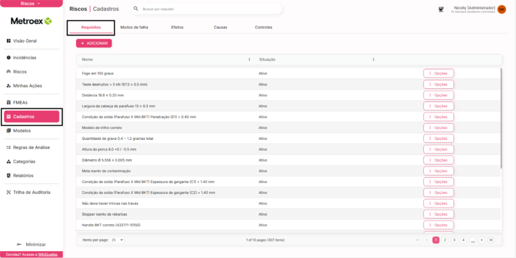Open FMEAs in the sidebar
The image size is (516, 258).
click(20, 103)
